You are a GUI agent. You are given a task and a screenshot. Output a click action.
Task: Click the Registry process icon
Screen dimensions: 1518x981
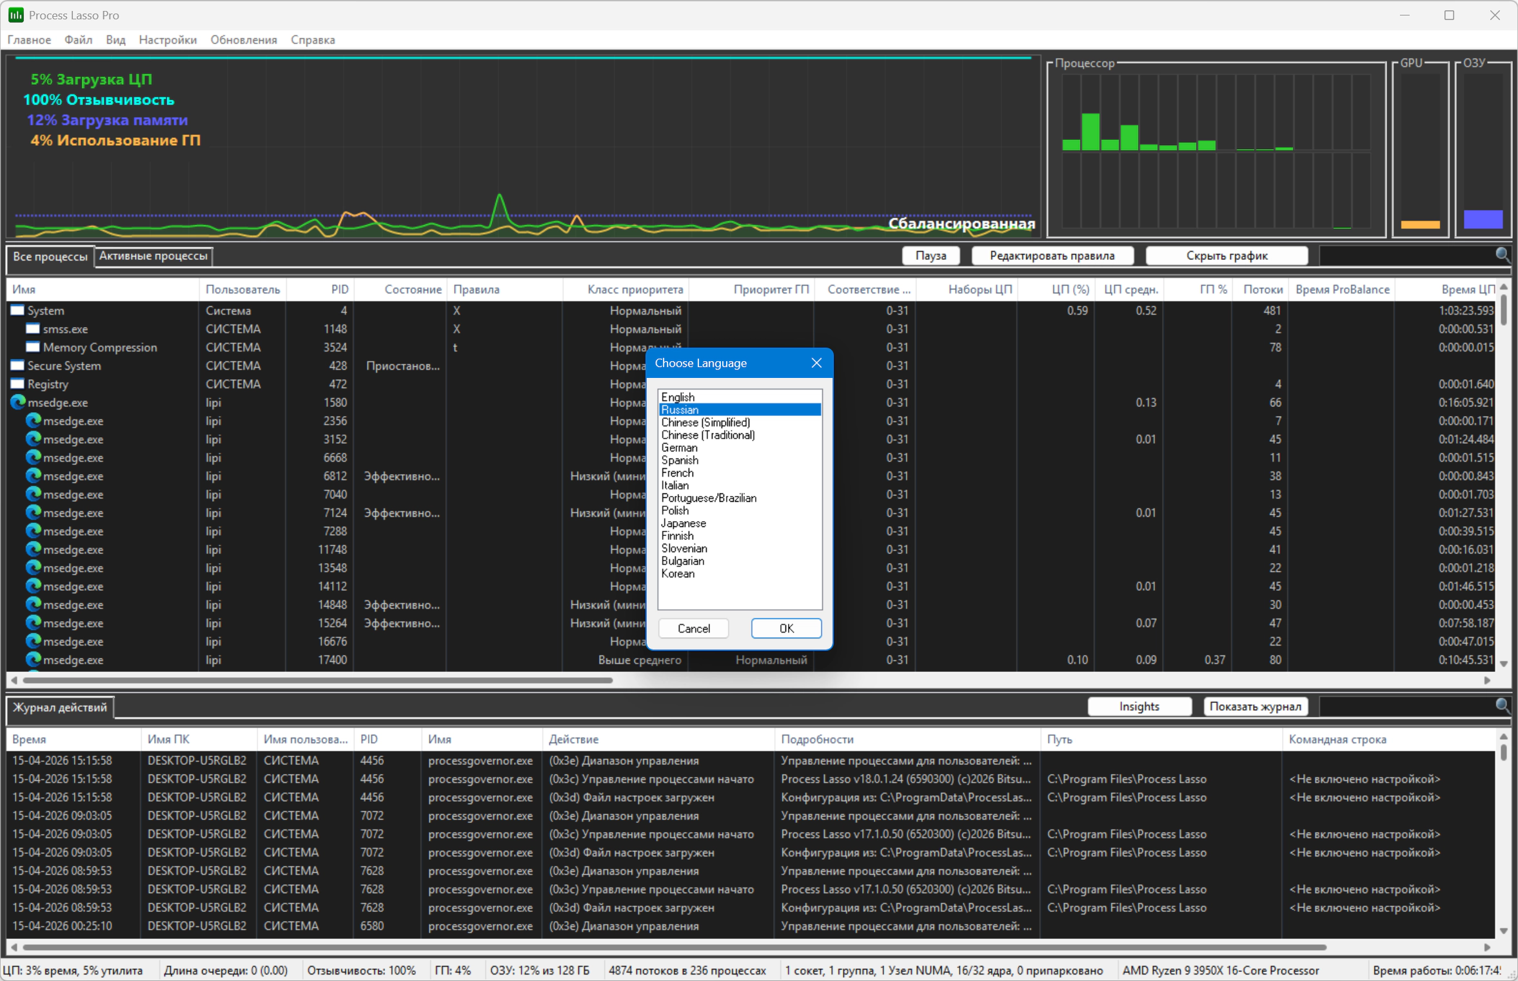click(18, 384)
